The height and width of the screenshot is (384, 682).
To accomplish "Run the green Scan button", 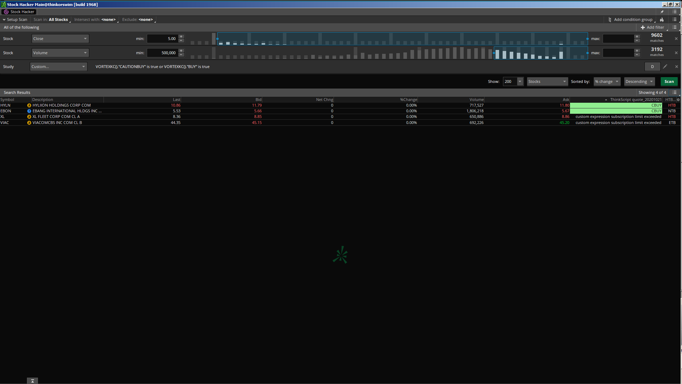I will pos(669,81).
